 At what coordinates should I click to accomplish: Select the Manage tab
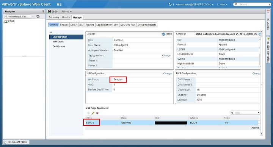pos(77,17)
